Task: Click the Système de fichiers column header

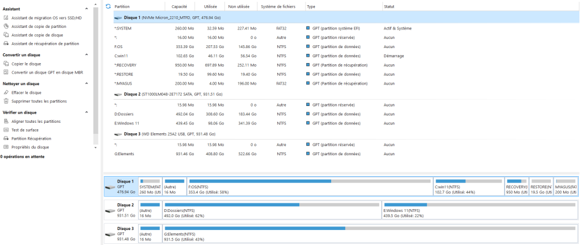Action: 278,6
